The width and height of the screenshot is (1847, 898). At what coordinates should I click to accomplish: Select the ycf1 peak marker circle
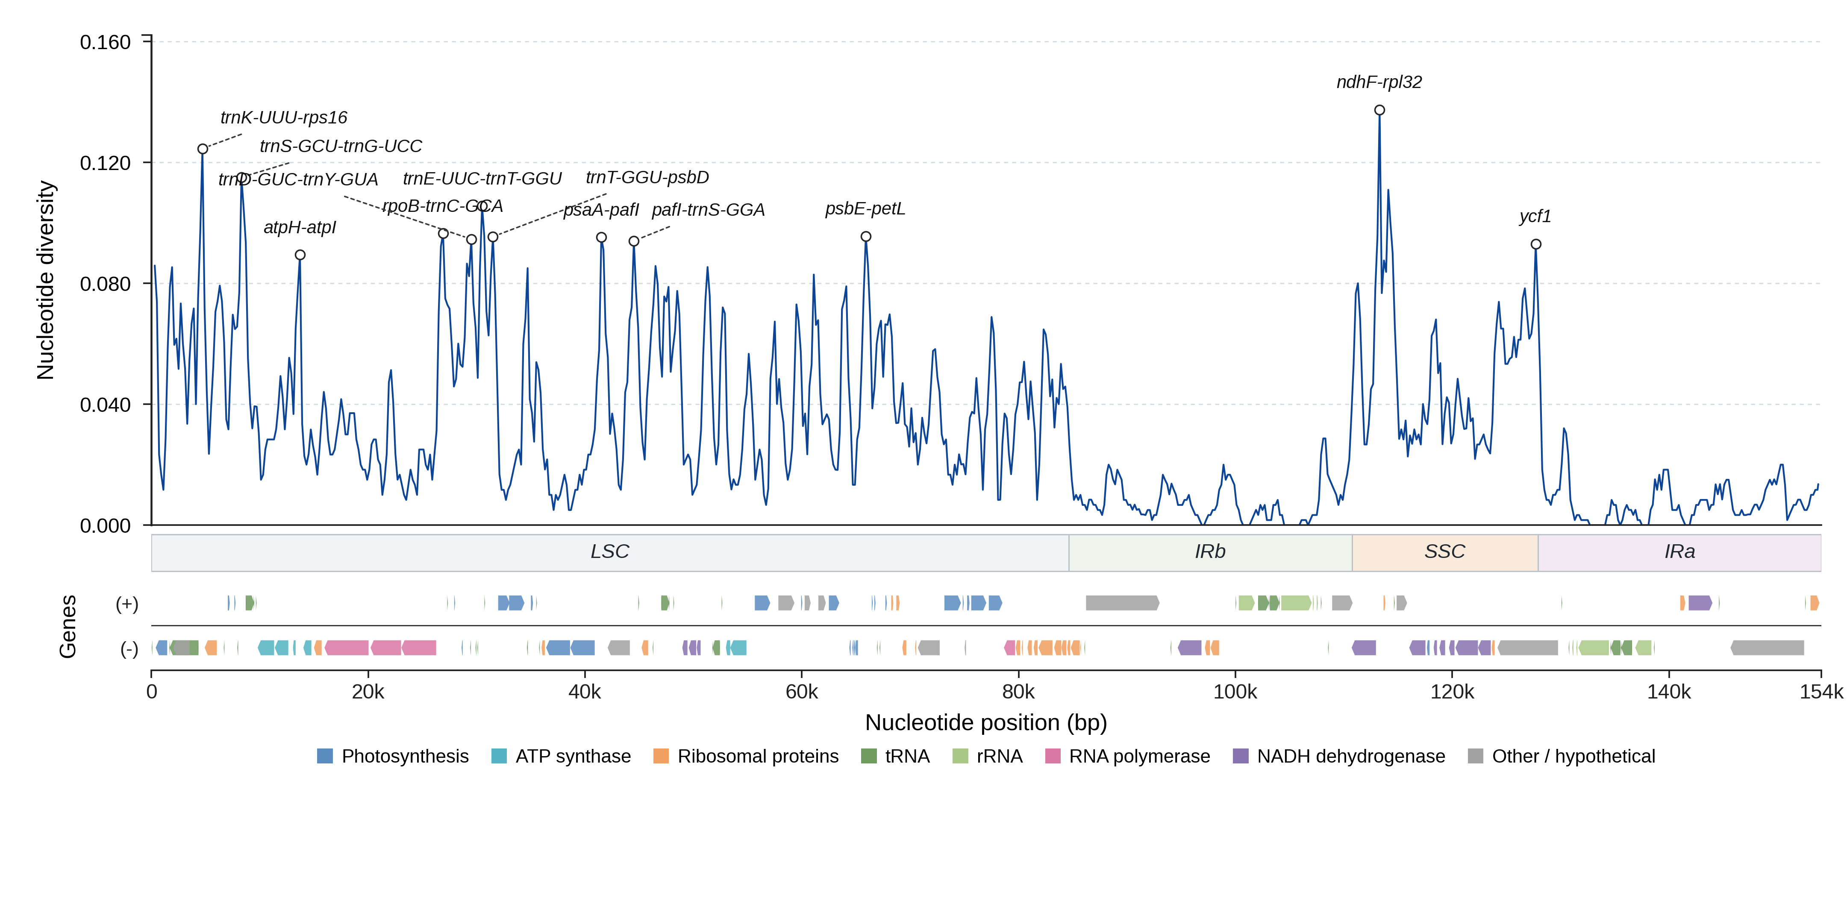(x=1536, y=244)
